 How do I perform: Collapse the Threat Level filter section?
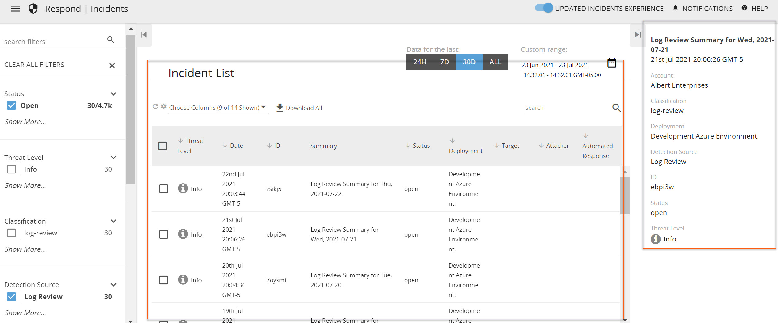tap(114, 158)
